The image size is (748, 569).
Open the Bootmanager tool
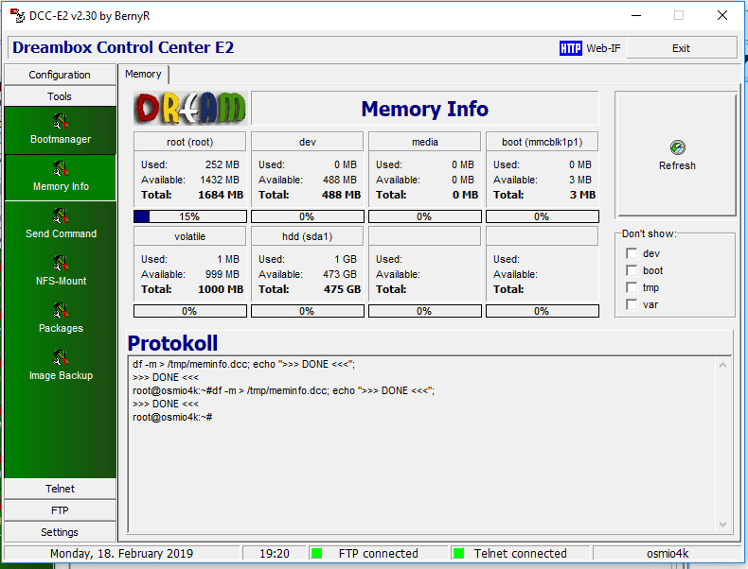(60, 130)
